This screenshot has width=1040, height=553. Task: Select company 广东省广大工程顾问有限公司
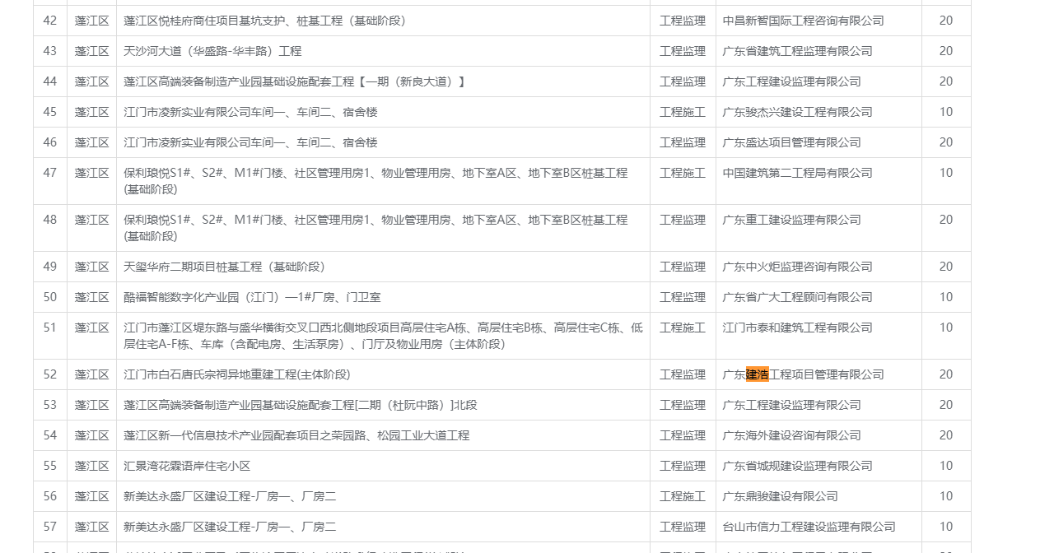tap(797, 297)
